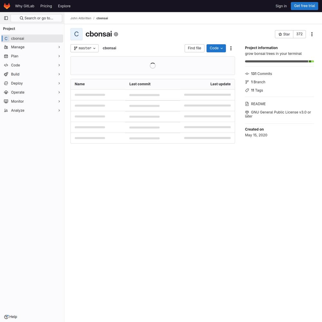Open John Allbritten breadcrumb link
322x322 pixels.
point(81,18)
